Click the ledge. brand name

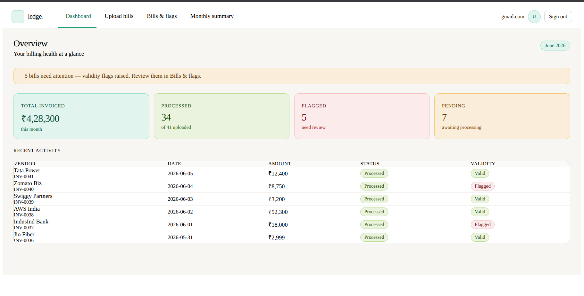35,16
